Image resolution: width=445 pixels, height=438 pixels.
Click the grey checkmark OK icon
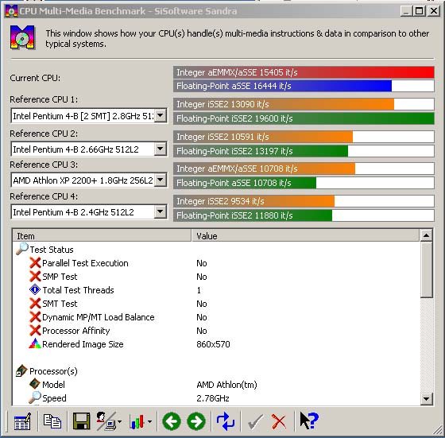(x=255, y=421)
